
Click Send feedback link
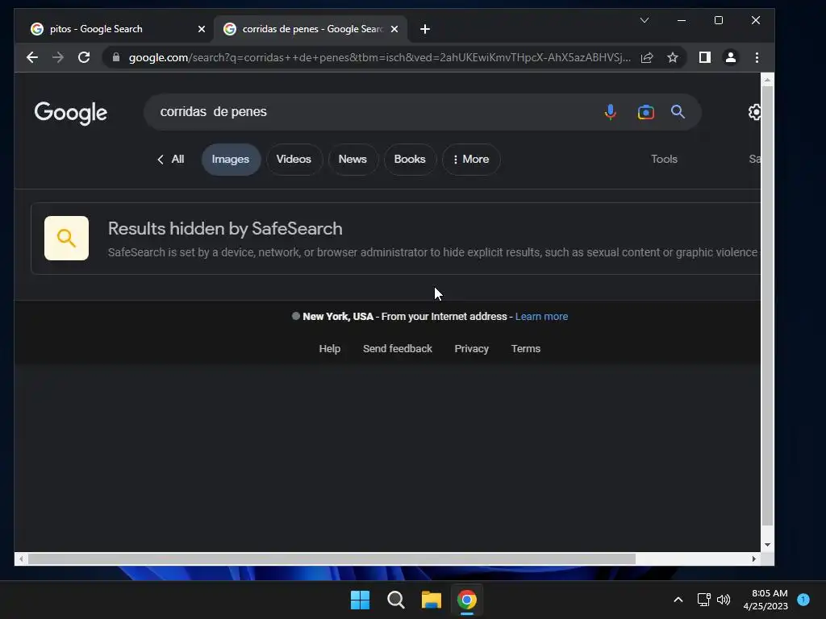tap(397, 348)
